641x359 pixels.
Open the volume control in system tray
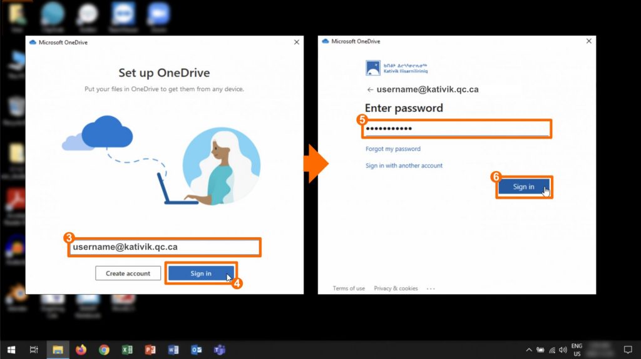[563, 350]
